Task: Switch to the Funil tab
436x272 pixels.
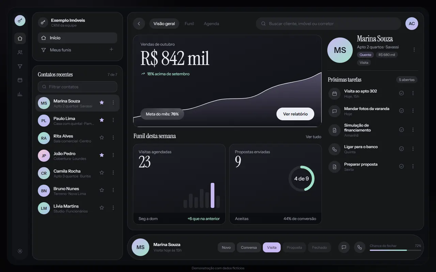Action: pyautogui.click(x=189, y=24)
